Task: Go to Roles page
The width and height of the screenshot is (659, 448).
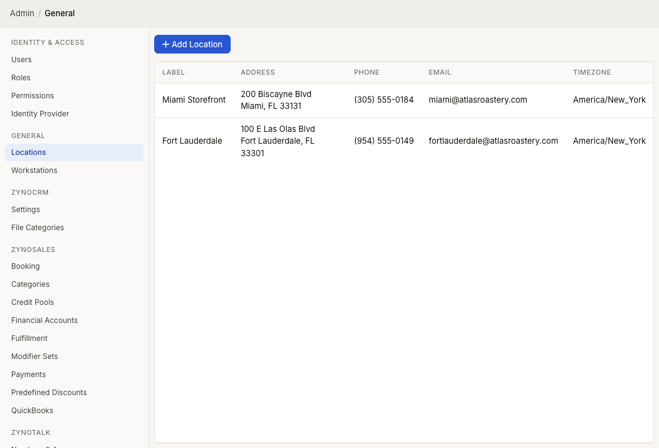Action: [x=75, y=78]
